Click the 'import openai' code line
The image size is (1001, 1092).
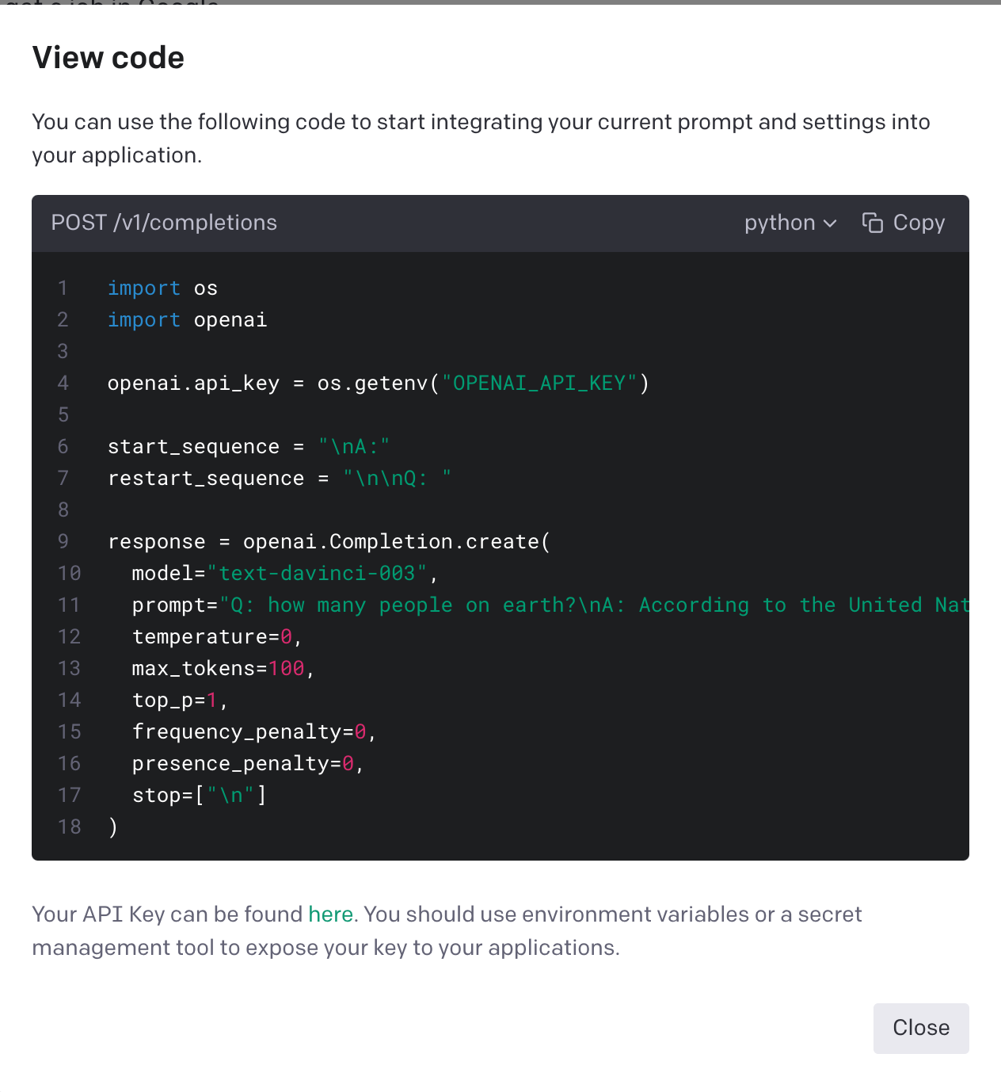click(187, 320)
